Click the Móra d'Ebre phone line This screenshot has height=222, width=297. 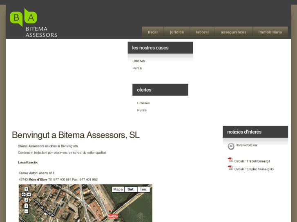(x=58, y=180)
